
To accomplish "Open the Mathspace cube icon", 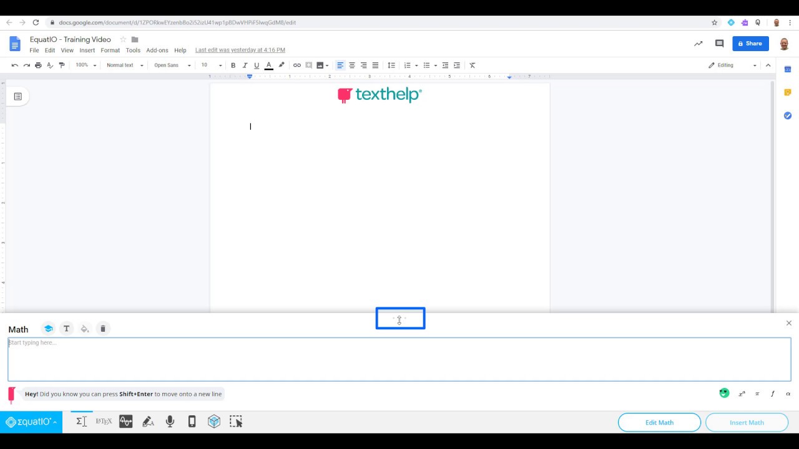I will coord(214,422).
